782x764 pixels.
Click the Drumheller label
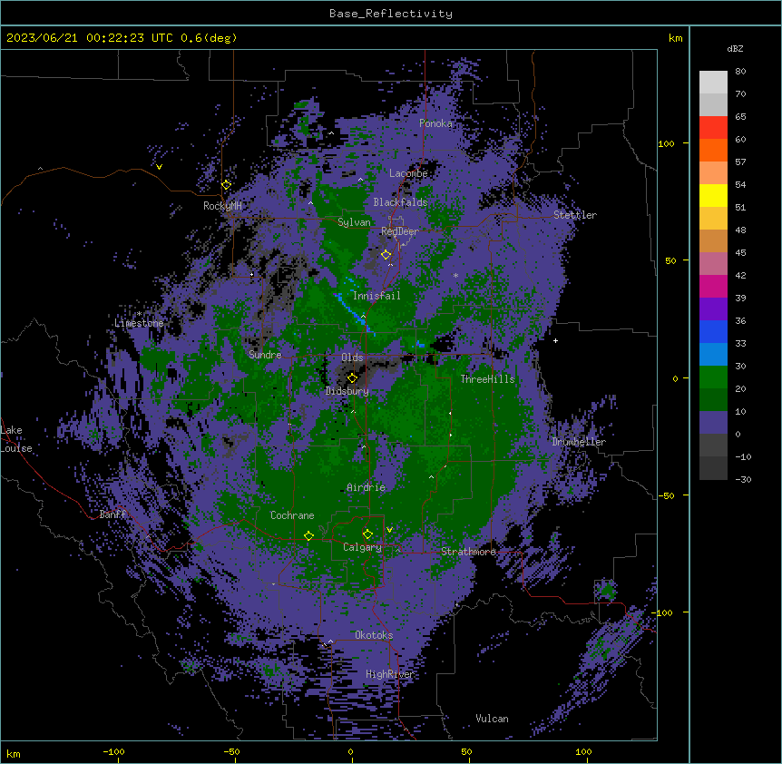pyautogui.click(x=579, y=442)
